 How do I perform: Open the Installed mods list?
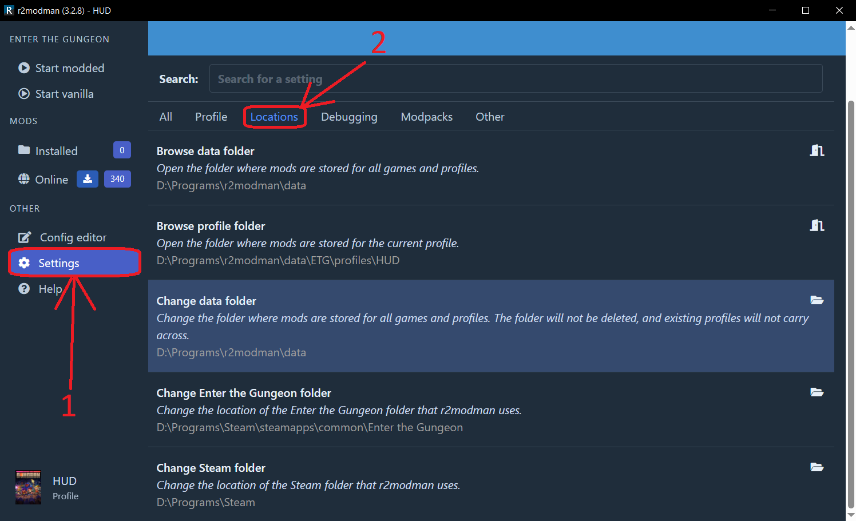pos(56,151)
